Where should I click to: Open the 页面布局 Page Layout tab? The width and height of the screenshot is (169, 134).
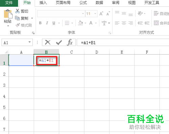[x=63, y=3]
